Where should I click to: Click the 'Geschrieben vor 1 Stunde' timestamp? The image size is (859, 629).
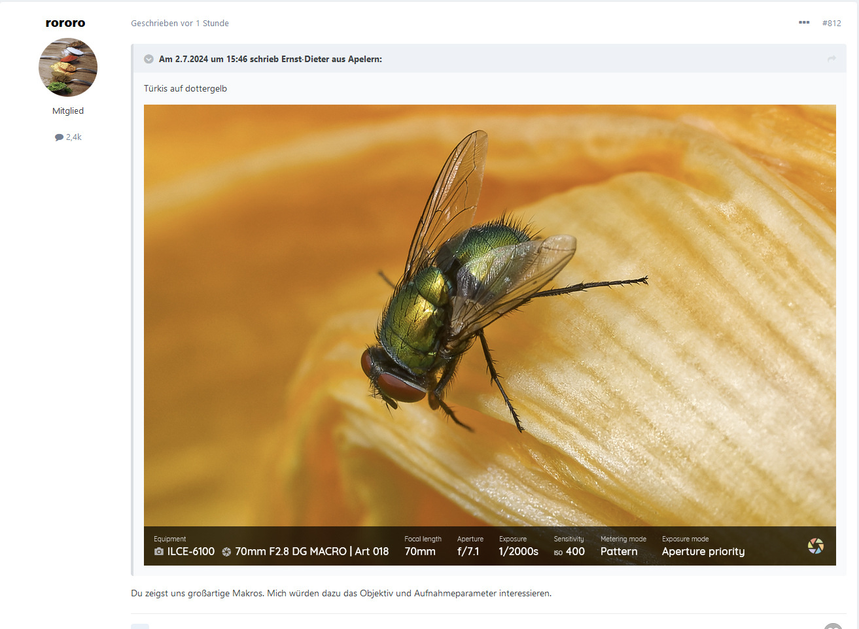pyautogui.click(x=180, y=23)
